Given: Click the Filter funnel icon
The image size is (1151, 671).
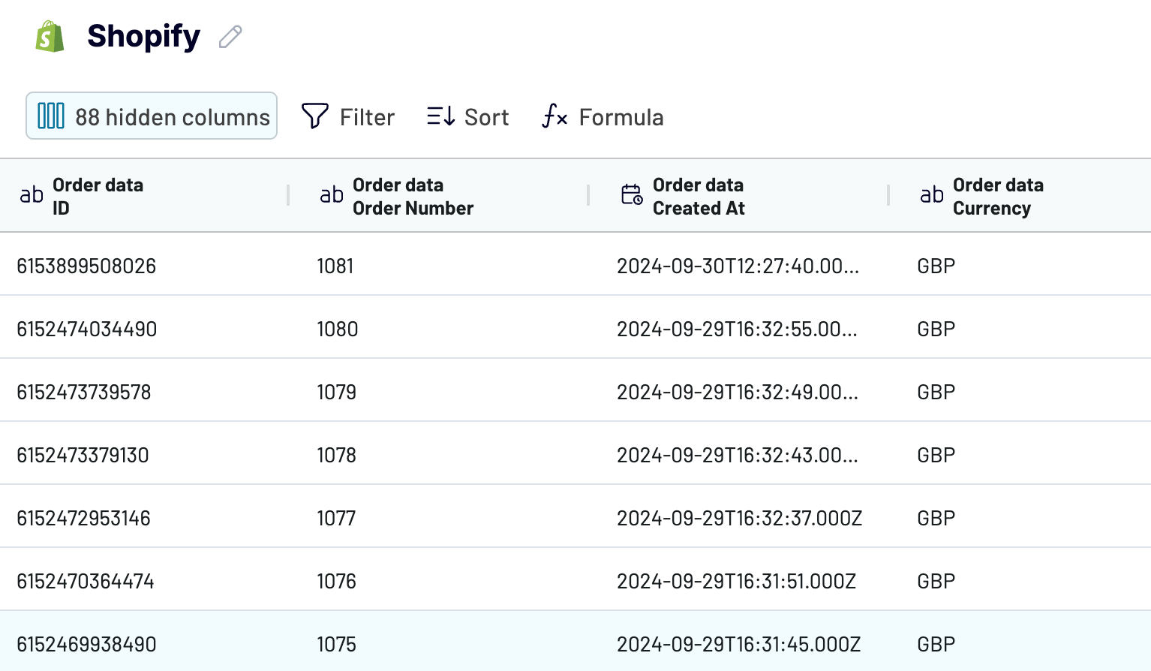Looking at the screenshot, I should tap(315, 116).
